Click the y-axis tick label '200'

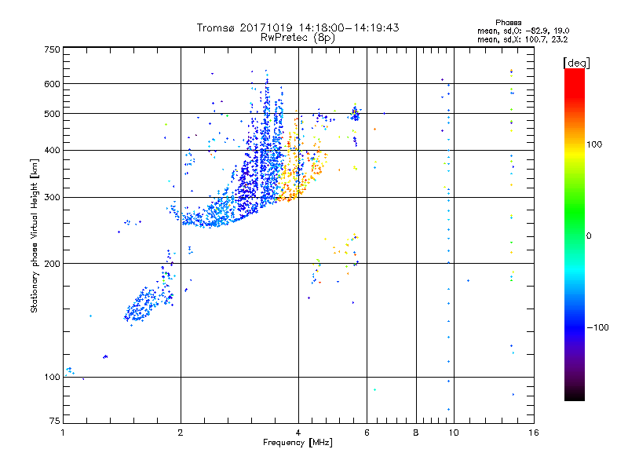click(x=52, y=264)
